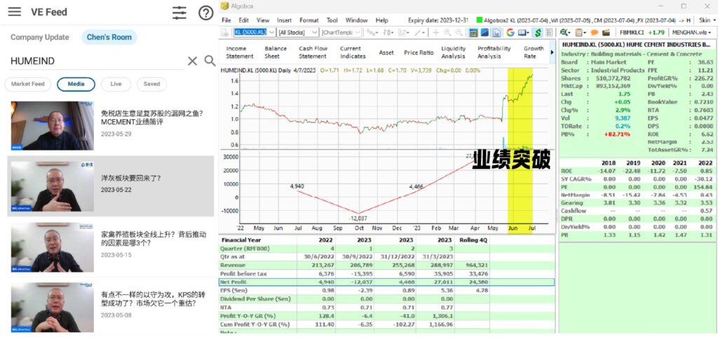Open the stock screener magnifier icon
This screenshot has width=718, height=337.
coord(564,32)
